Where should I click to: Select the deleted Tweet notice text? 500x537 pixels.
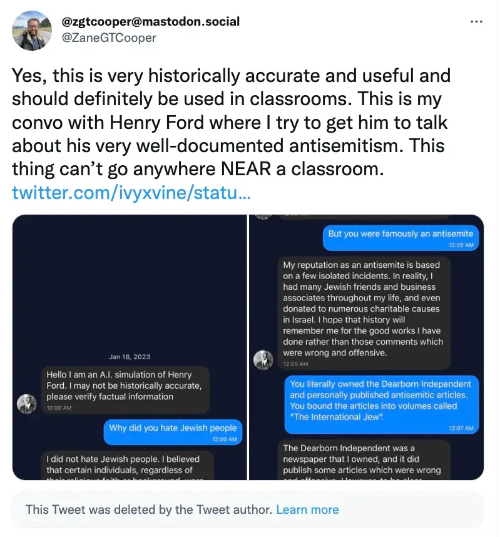click(x=148, y=509)
